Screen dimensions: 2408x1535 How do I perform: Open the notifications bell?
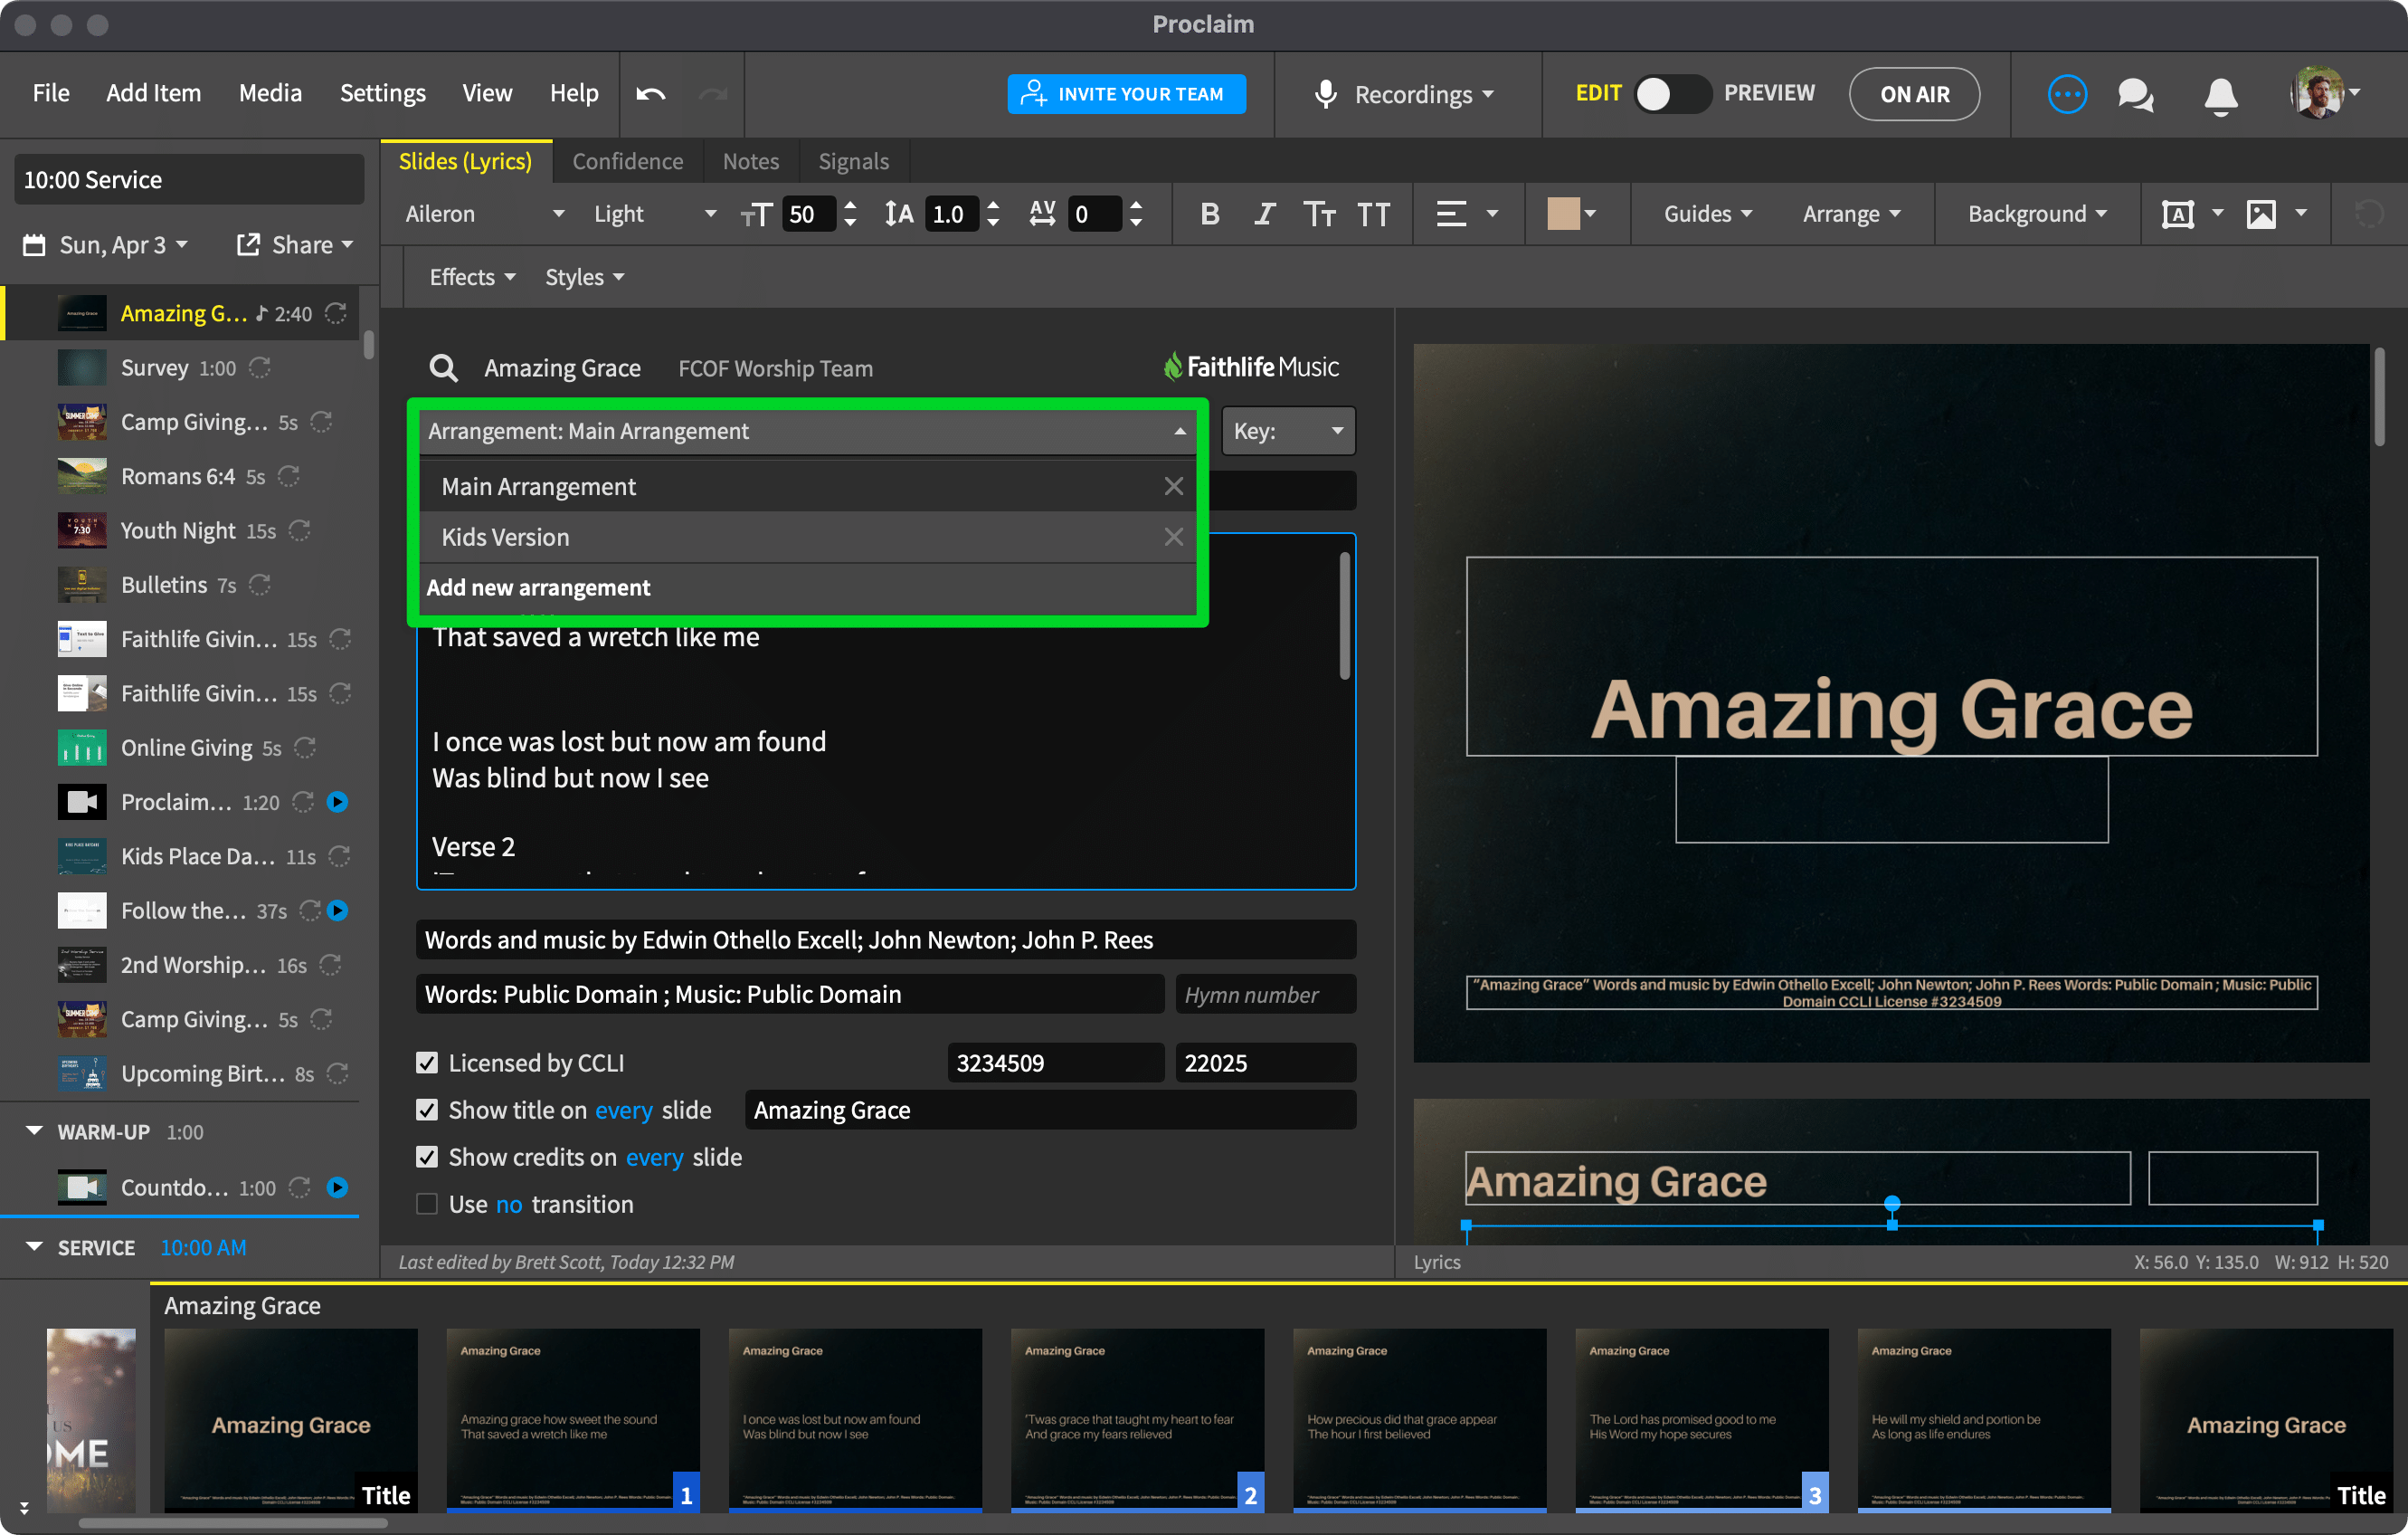point(2221,95)
